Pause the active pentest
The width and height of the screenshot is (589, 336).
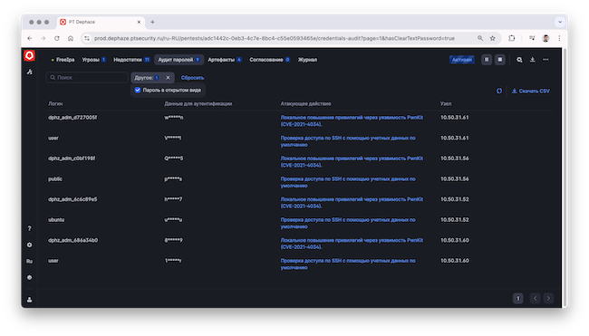487,59
